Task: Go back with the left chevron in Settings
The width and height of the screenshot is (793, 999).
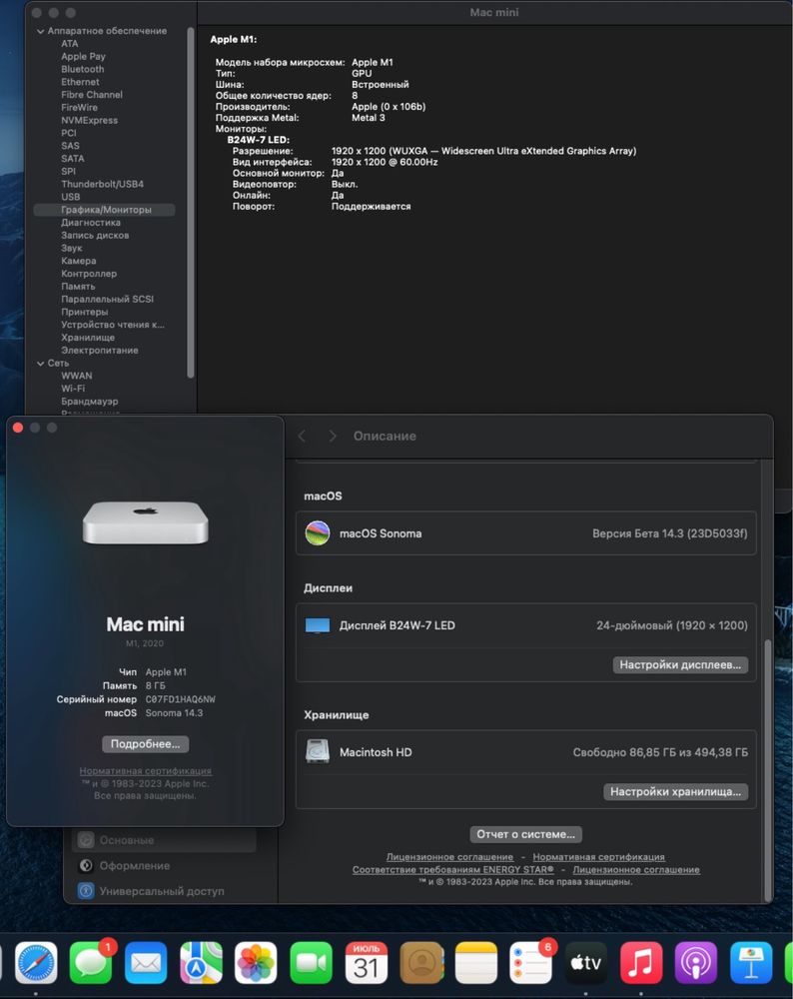Action: click(302, 436)
